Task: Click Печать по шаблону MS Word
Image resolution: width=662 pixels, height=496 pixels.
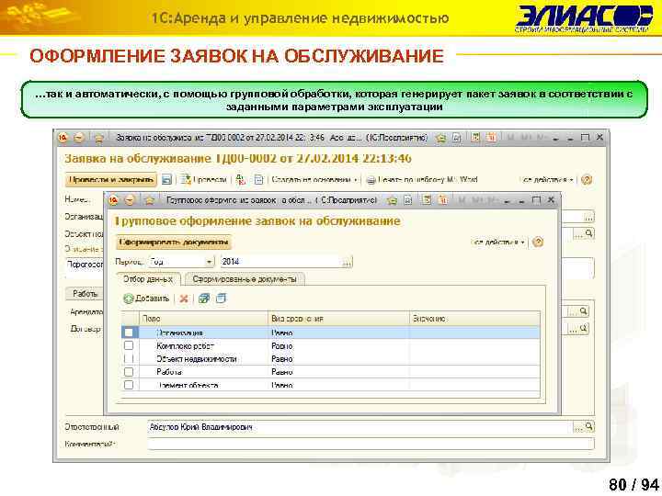Action: [x=422, y=180]
